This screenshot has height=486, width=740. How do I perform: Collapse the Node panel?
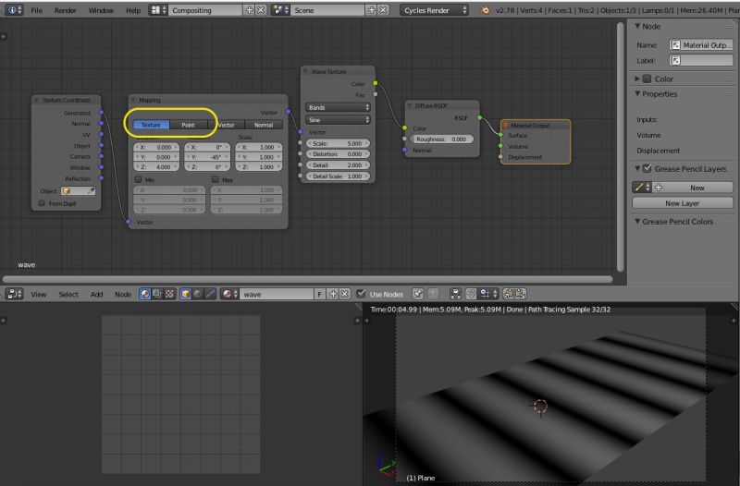pyautogui.click(x=637, y=26)
